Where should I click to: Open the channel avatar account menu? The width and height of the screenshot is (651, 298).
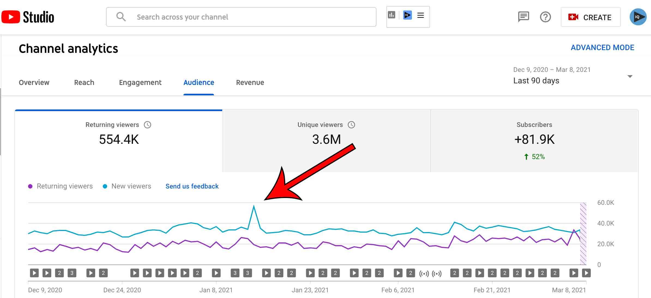tap(638, 17)
